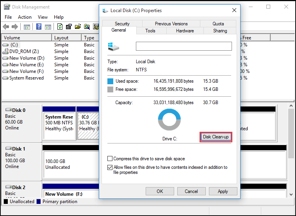Click the "Simple" layout cell of the (C:) row
The image size is (296, 216).
(61, 45)
